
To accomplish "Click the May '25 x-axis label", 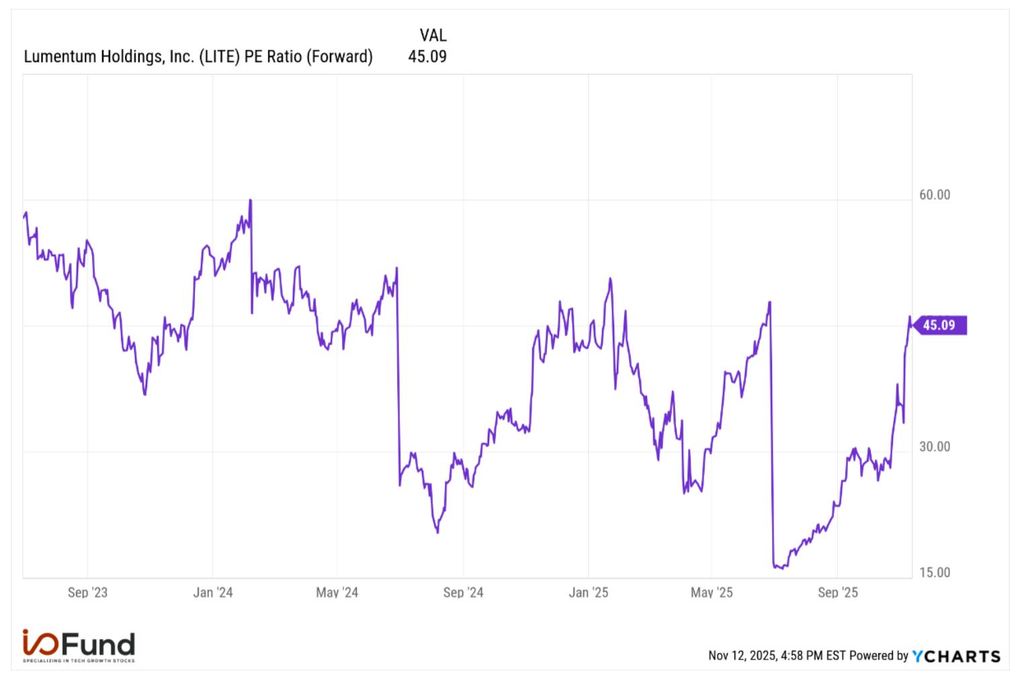I will [x=712, y=592].
